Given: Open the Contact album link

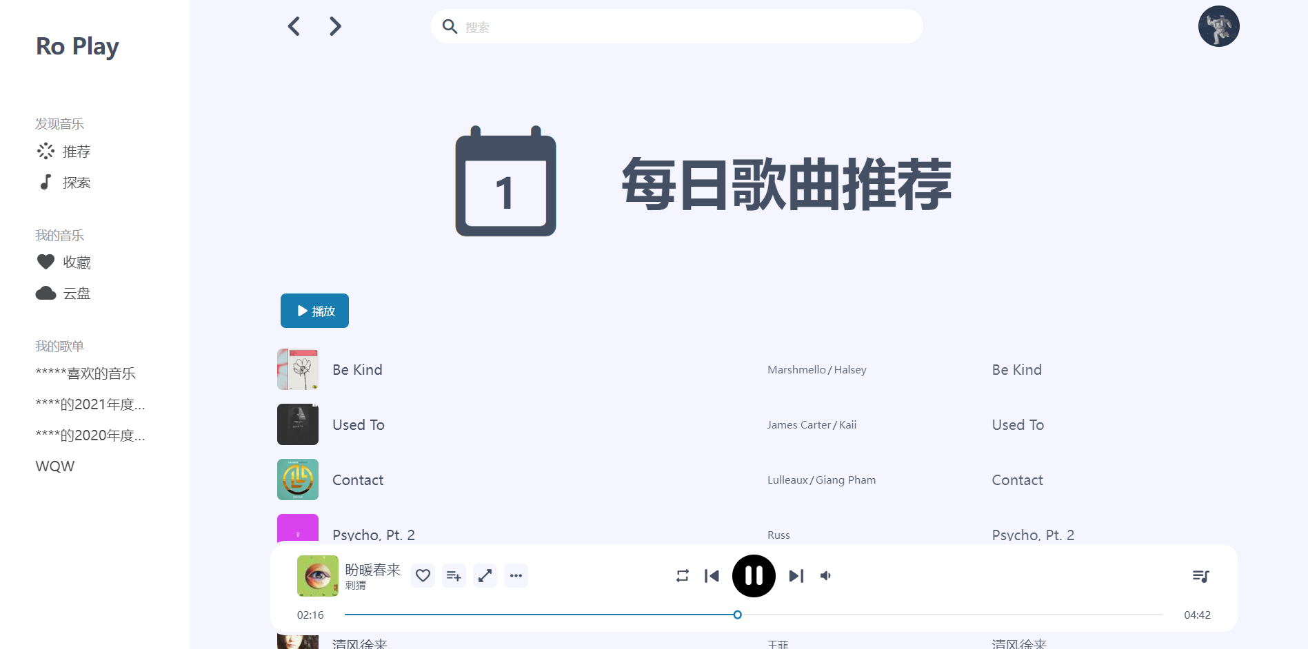Looking at the screenshot, I should (x=1018, y=480).
